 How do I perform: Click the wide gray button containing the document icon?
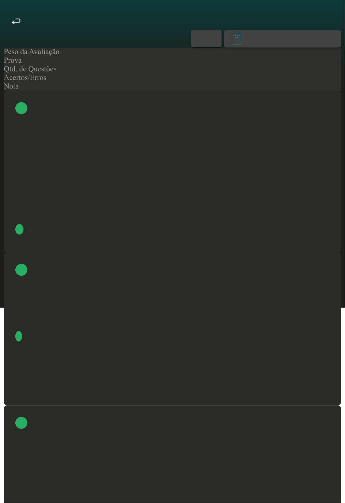pos(282,39)
